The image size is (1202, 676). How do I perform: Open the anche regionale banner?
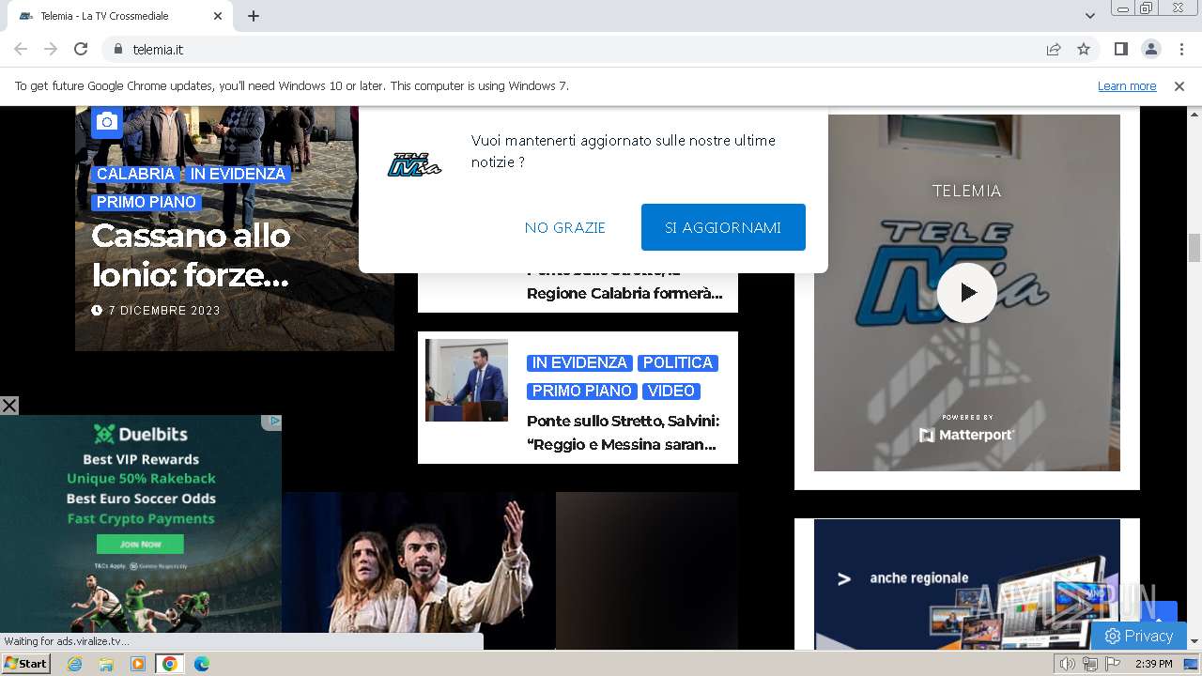(967, 584)
